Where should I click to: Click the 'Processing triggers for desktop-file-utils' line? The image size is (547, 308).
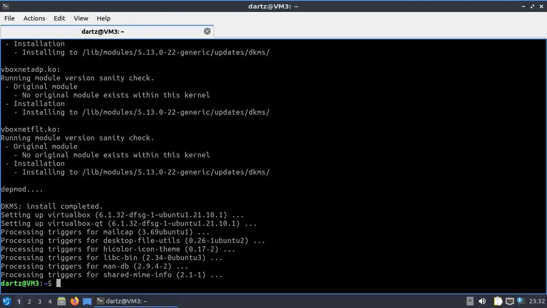[133, 240]
